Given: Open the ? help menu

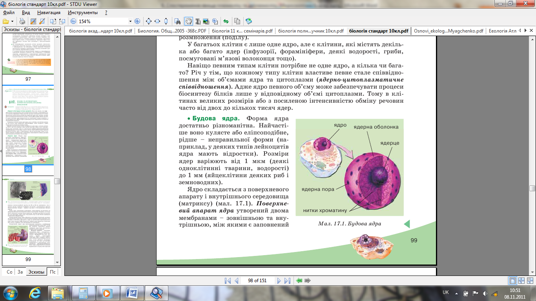Looking at the screenshot, I should tap(106, 13).
